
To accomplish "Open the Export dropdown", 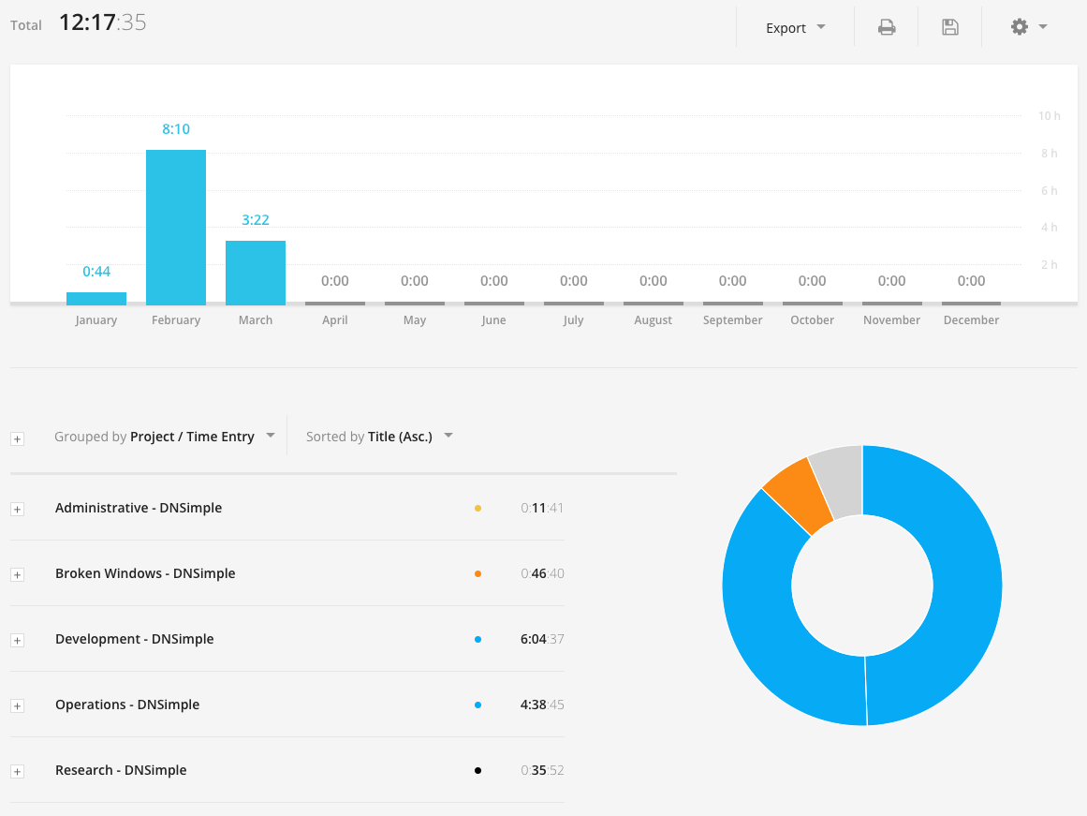I will click(x=795, y=28).
